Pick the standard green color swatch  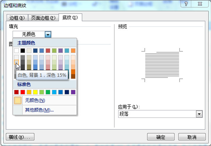[x=48, y=92]
